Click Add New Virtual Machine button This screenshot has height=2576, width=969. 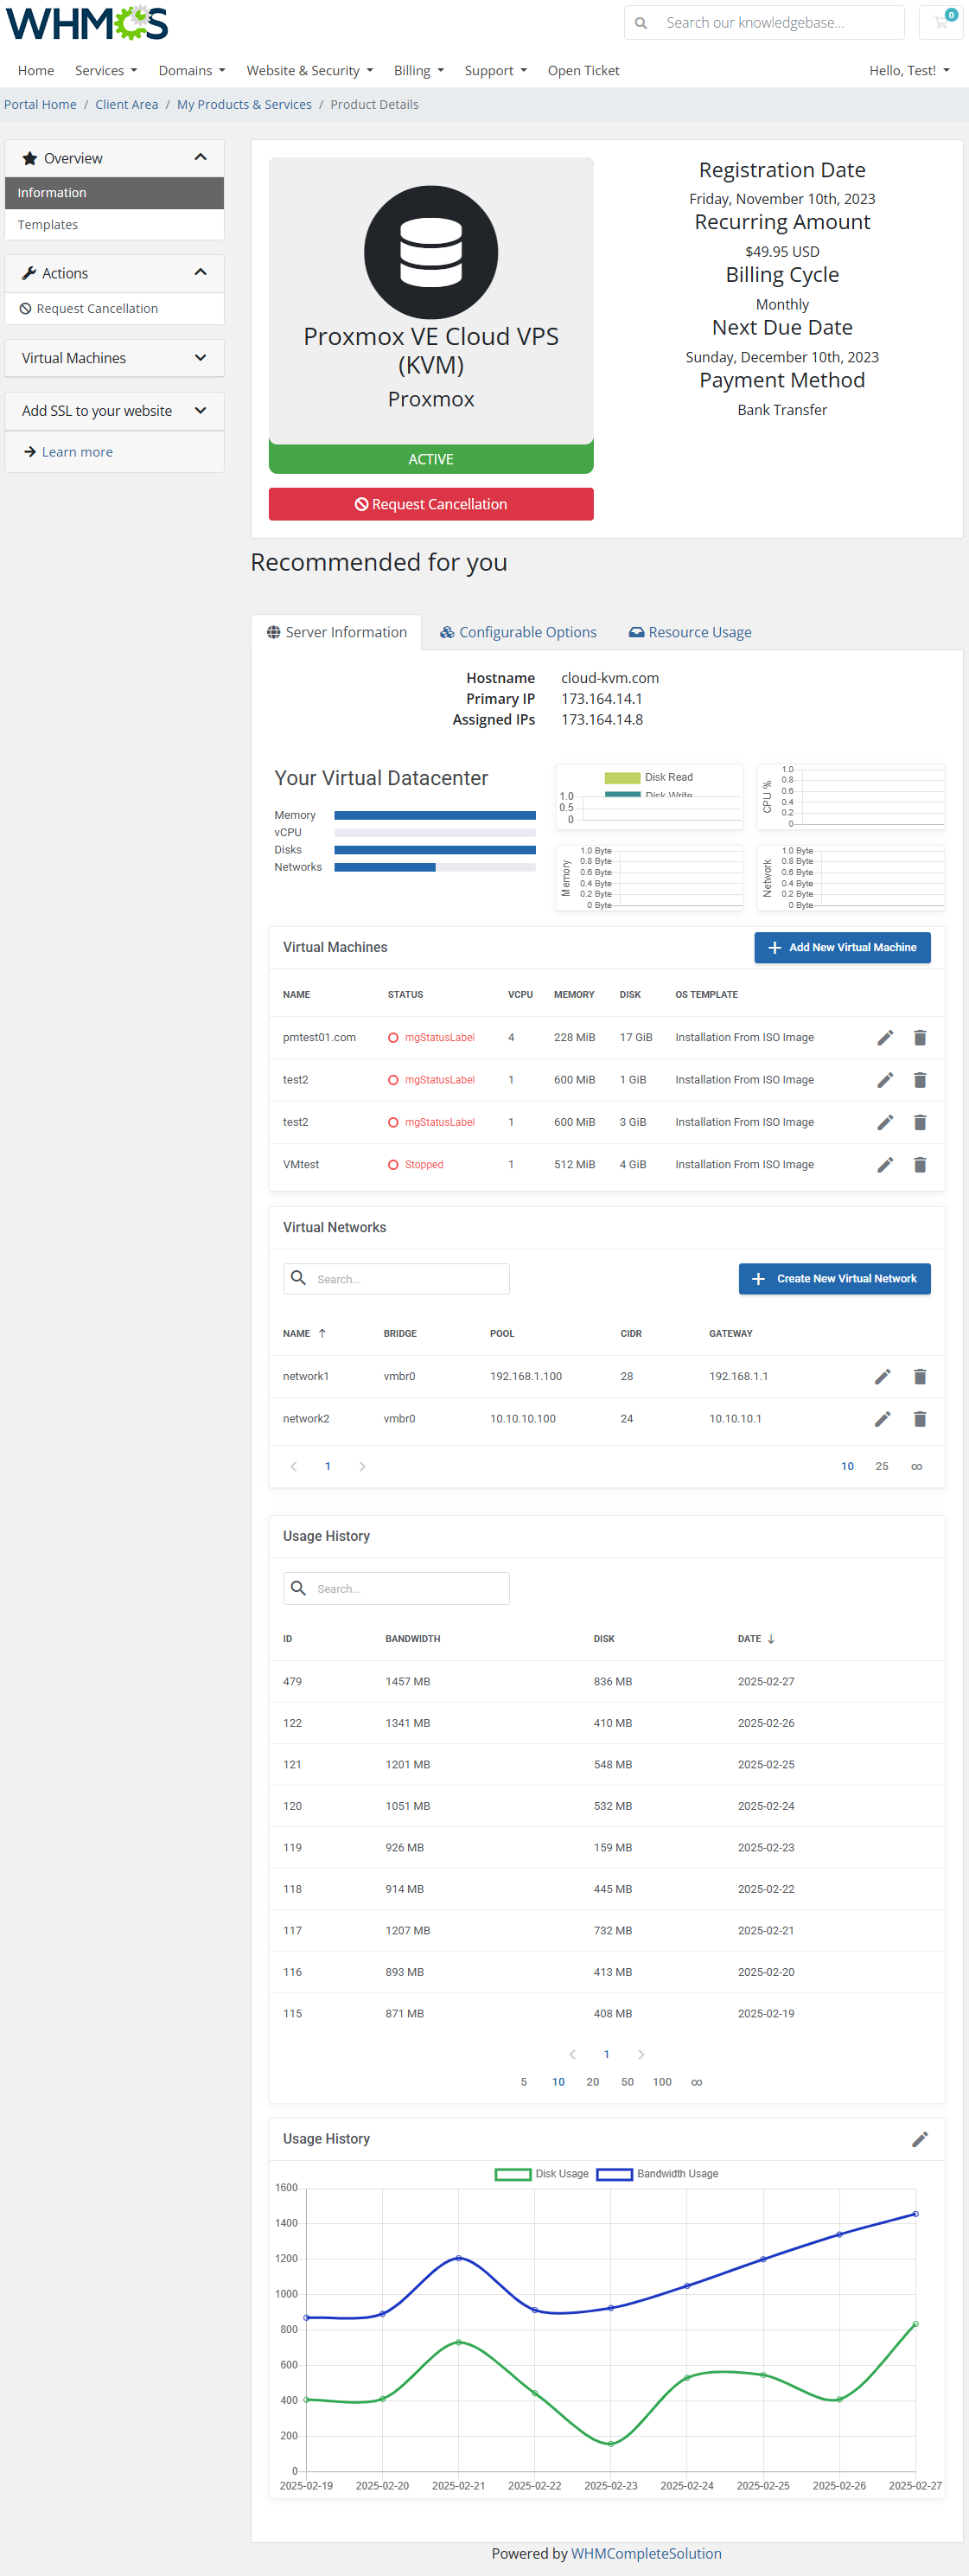(x=842, y=948)
